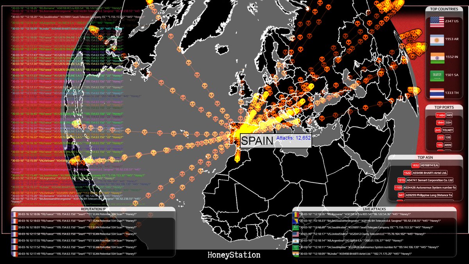469x264 pixels.
Task: Click the US flag on the 12:18:17 attack row
Action: 296,234
